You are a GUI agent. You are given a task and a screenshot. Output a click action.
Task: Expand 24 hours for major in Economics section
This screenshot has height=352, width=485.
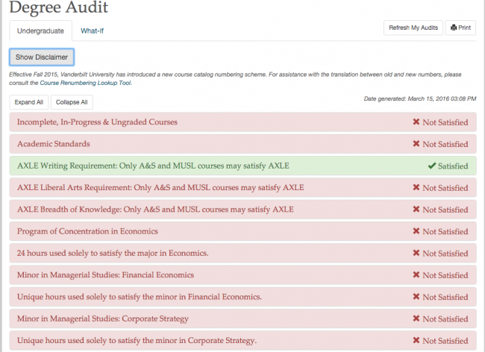[113, 253]
